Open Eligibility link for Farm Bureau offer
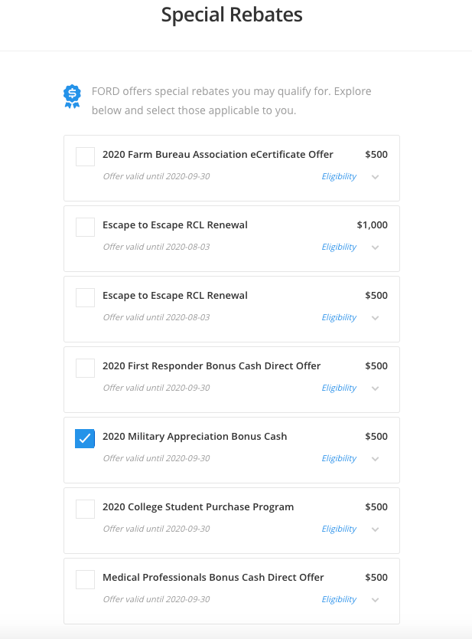 coord(339,176)
